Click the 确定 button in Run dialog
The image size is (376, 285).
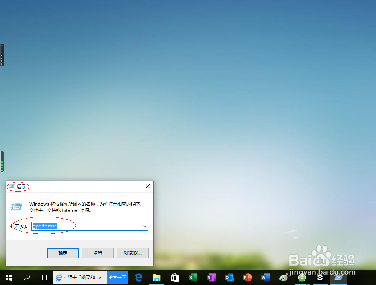pyautogui.click(x=63, y=253)
